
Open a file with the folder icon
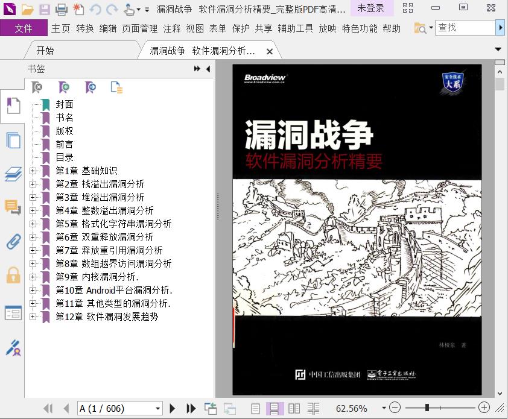[x=28, y=10]
